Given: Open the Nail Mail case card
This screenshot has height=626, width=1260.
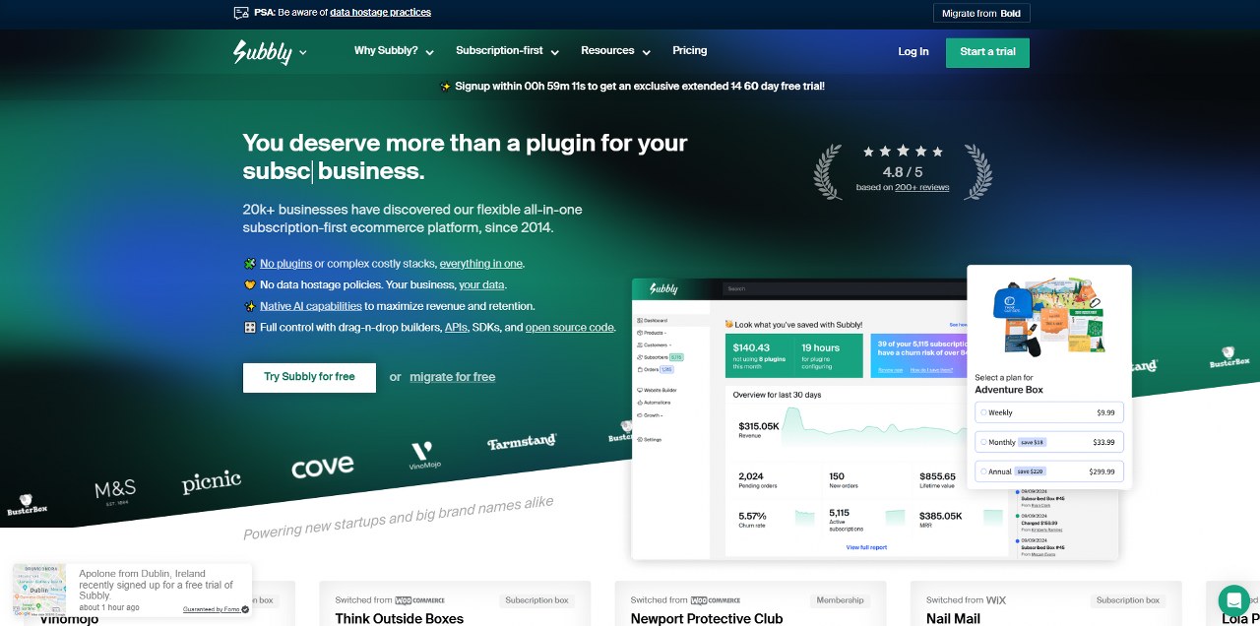Looking at the screenshot, I should click(1045, 603).
